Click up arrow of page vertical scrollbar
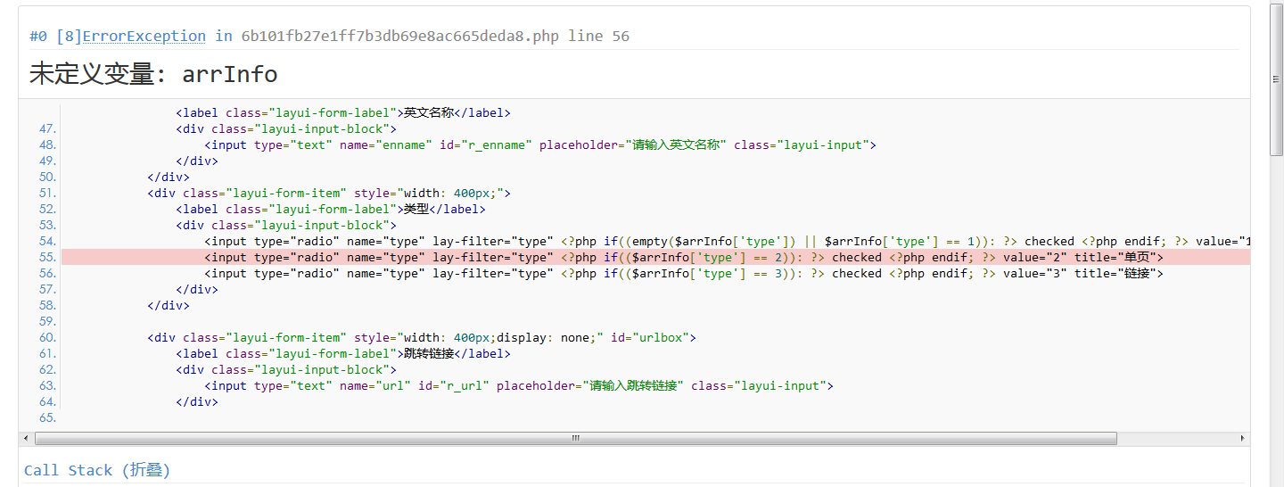The width and height of the screenshot is (1284, 487). 1276,6
